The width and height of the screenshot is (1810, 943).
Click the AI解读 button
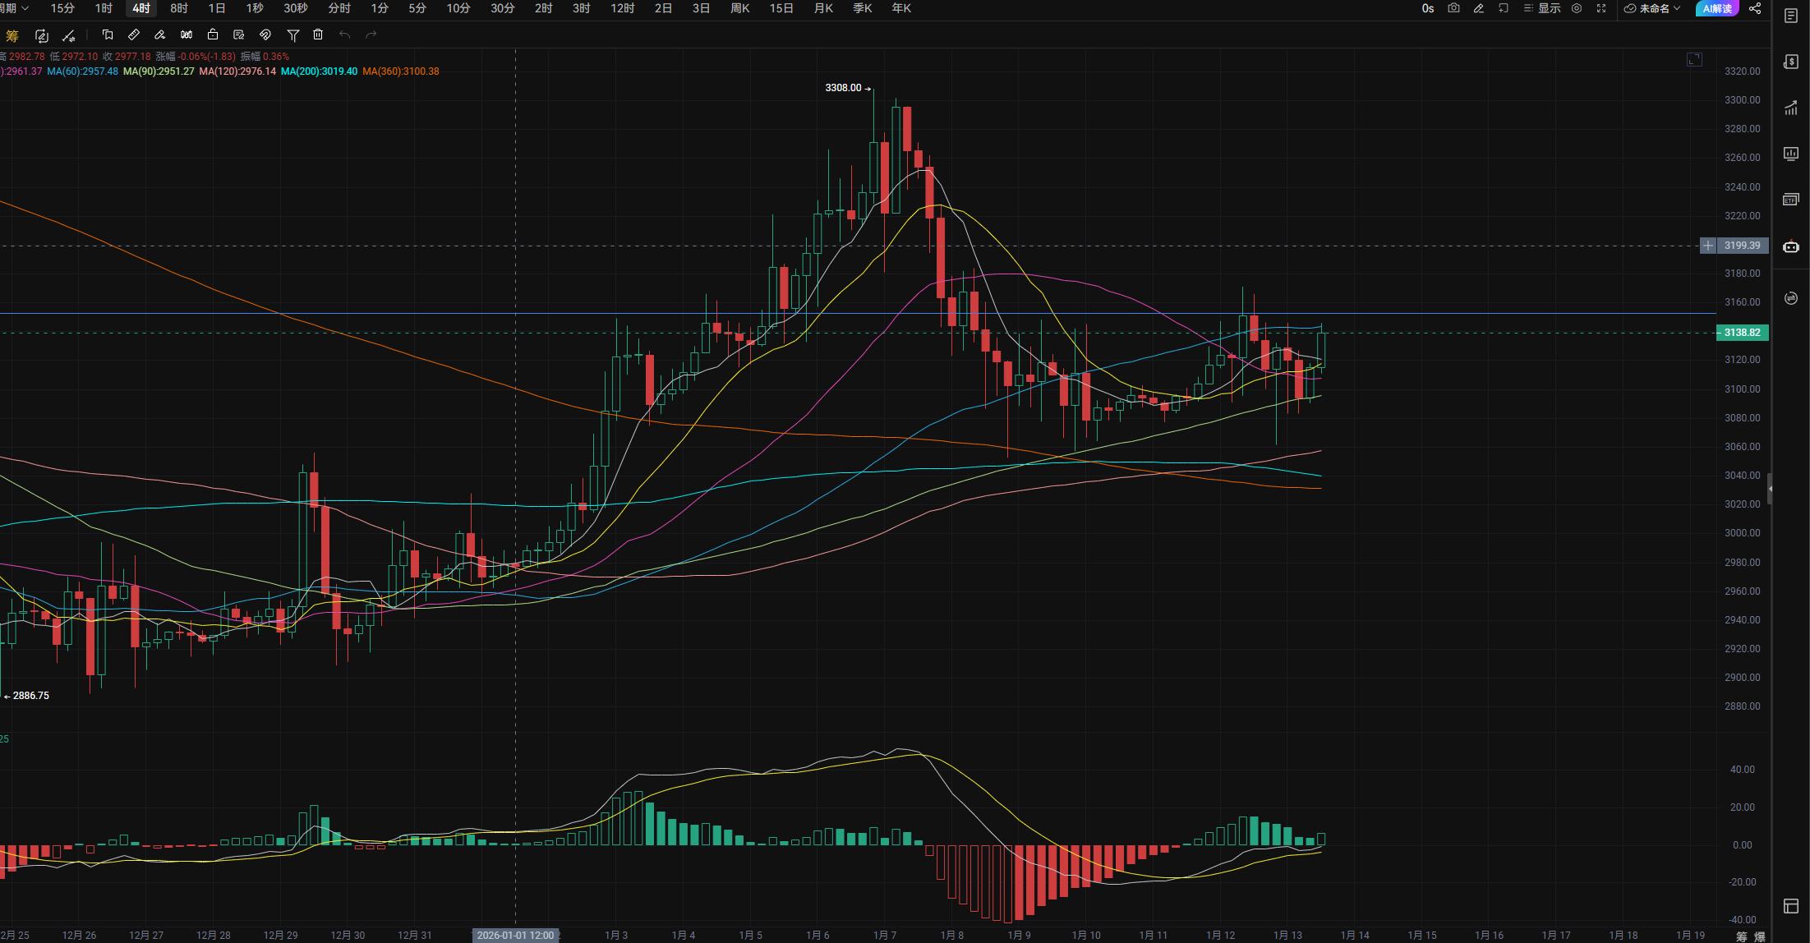coord(1717,8)
